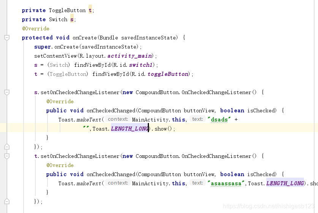Click the "dsads" string literal

pyautogui.click(x=219, y=120)
